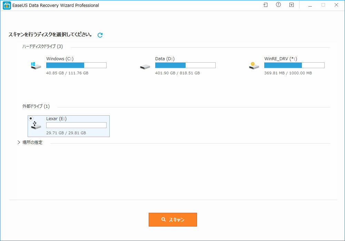This screenshot has width=345, height=241.
Task: Open the help question mark icon
Action: pos(278,5)
